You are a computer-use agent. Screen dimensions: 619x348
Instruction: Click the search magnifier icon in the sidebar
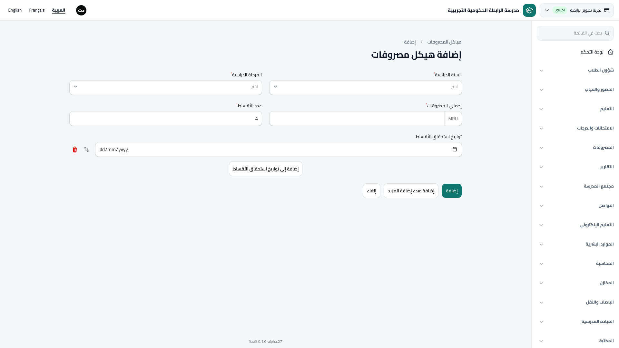click(607, 33)
